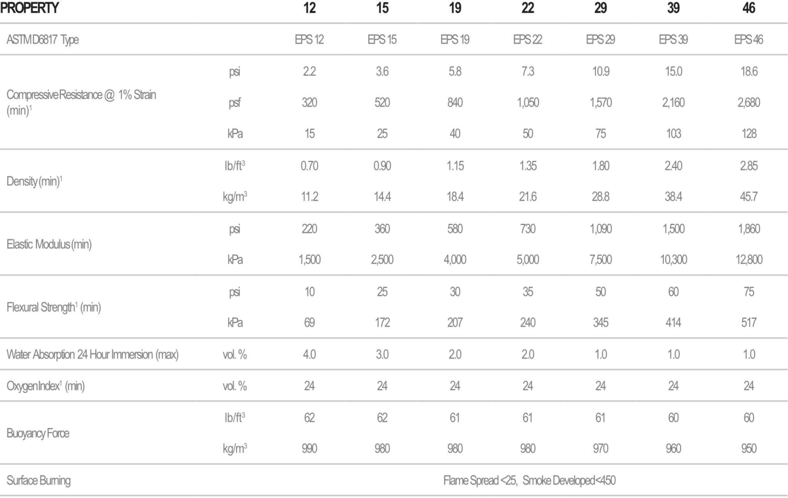
Task: Click the Density (min) row label
Action: click(35, 181)
